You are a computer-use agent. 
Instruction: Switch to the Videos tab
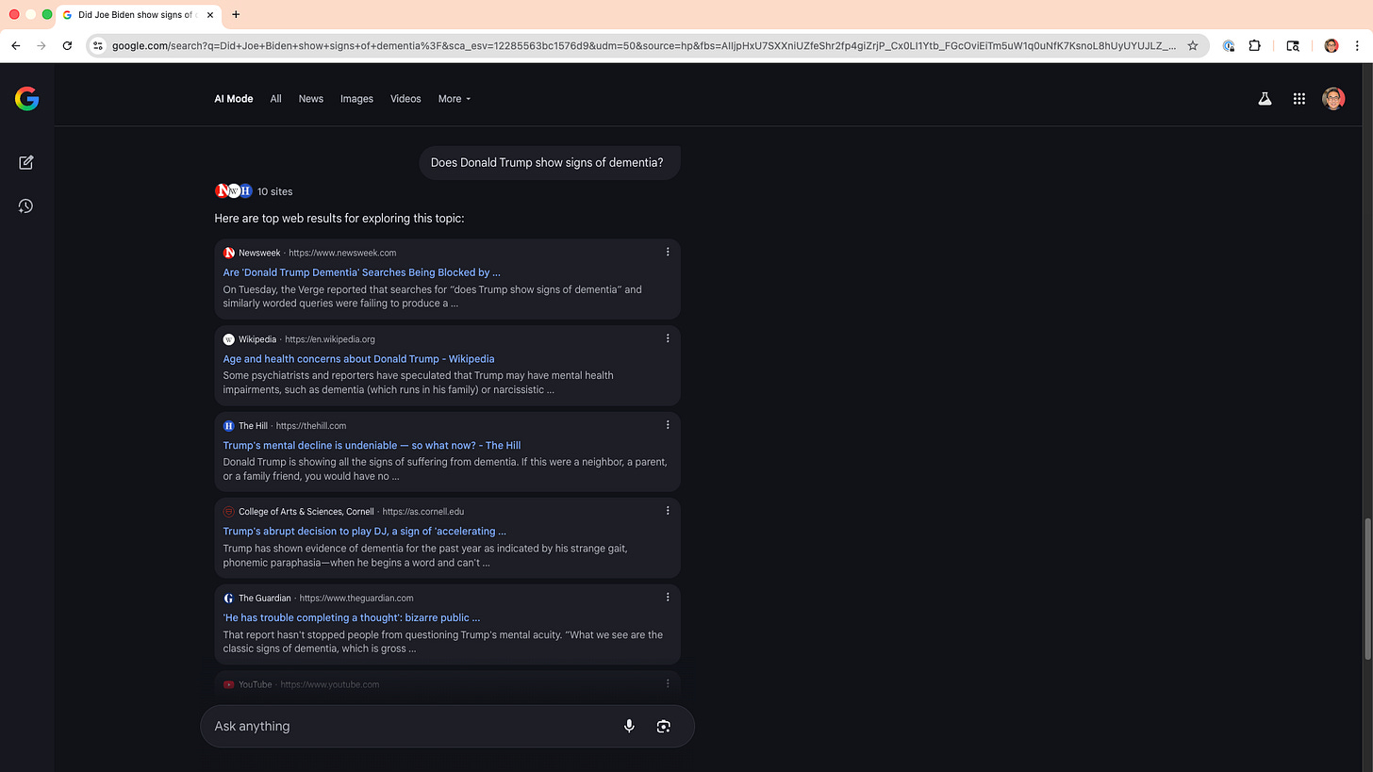pyautogui.click(x=405, y=98)
